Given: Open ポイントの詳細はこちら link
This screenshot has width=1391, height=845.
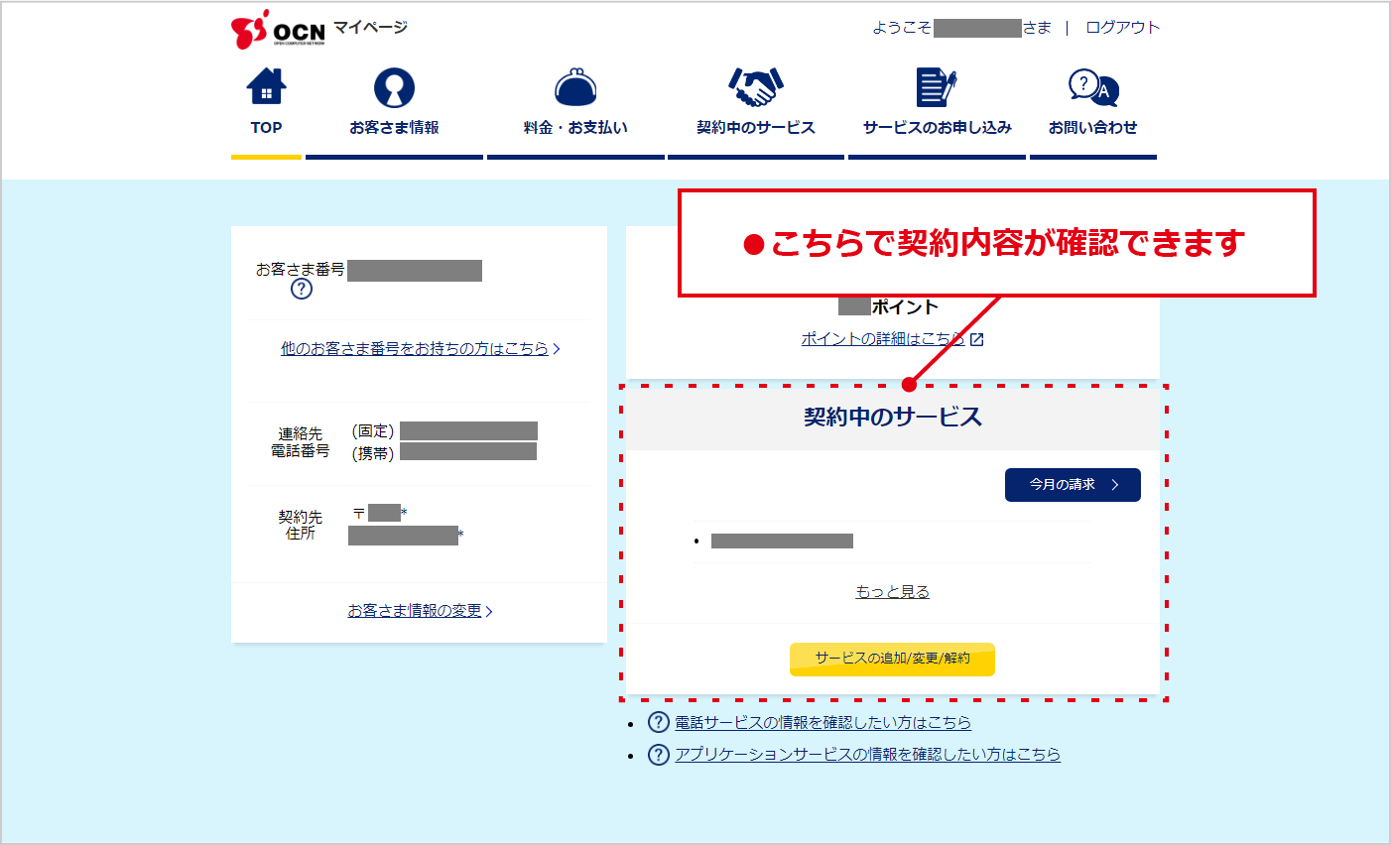Looking at the screenshot, I should [x=883, y=338].
